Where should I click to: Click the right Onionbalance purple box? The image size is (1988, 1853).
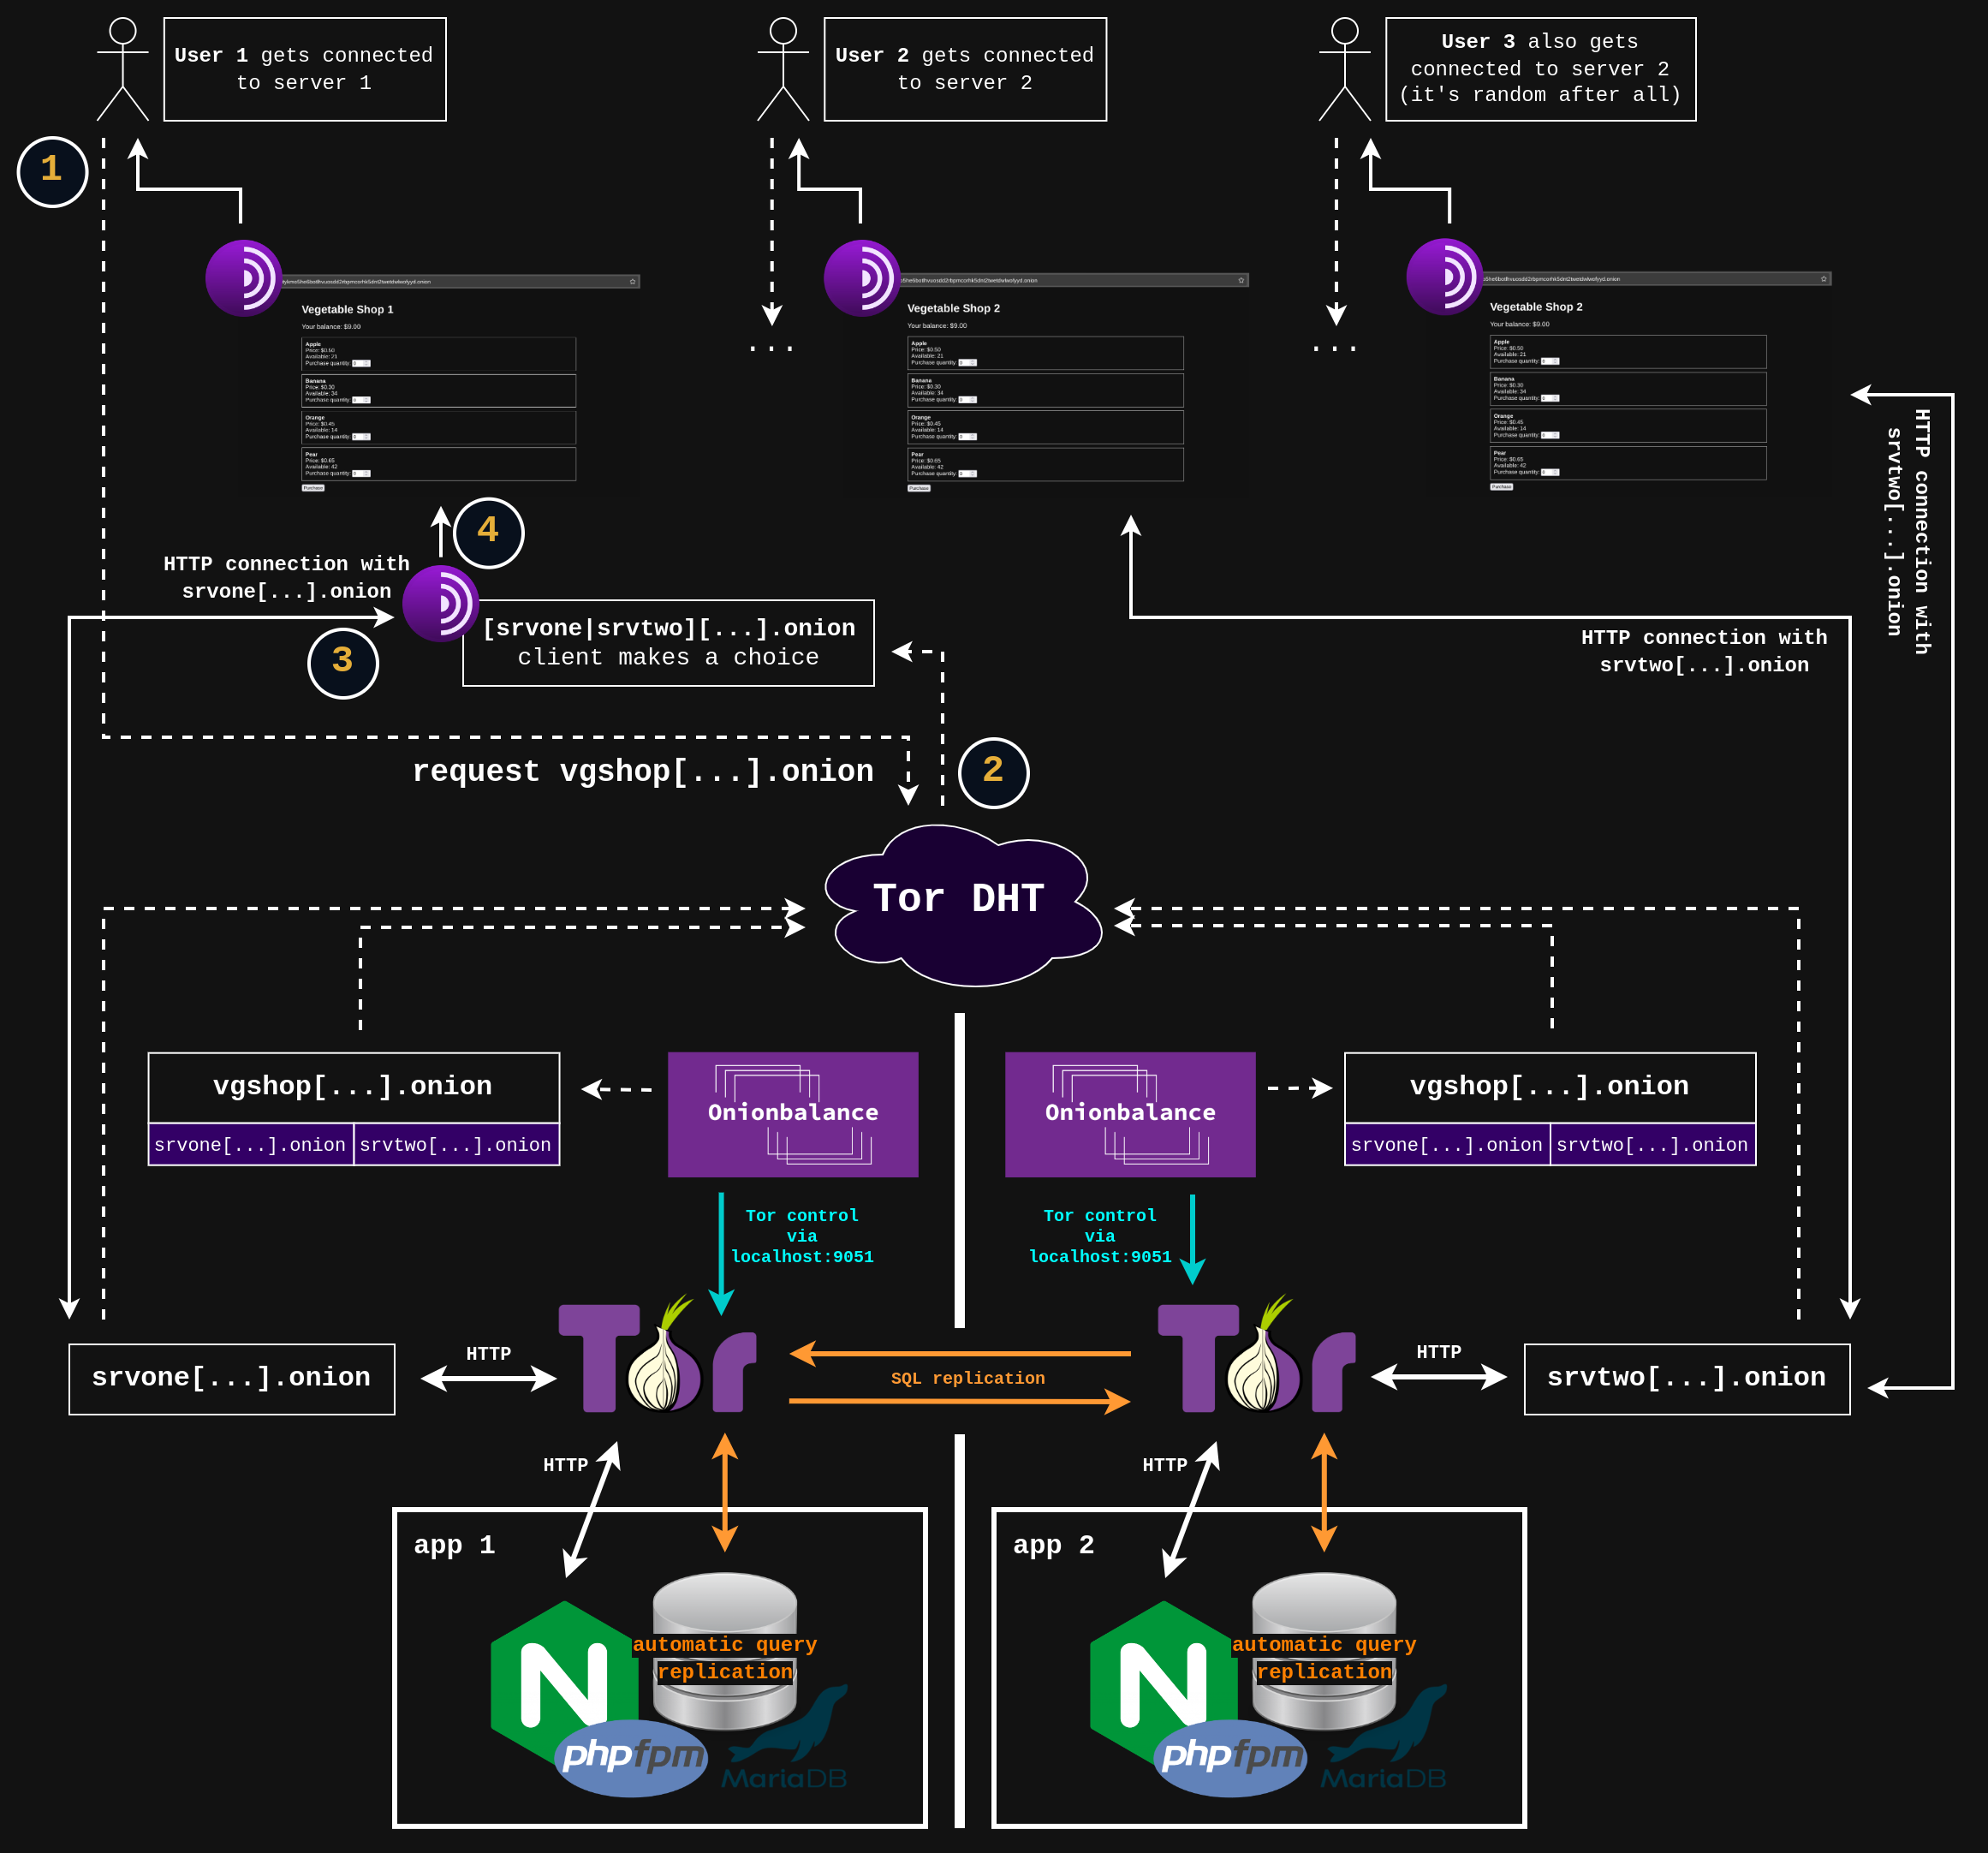pos(1130,1114)
